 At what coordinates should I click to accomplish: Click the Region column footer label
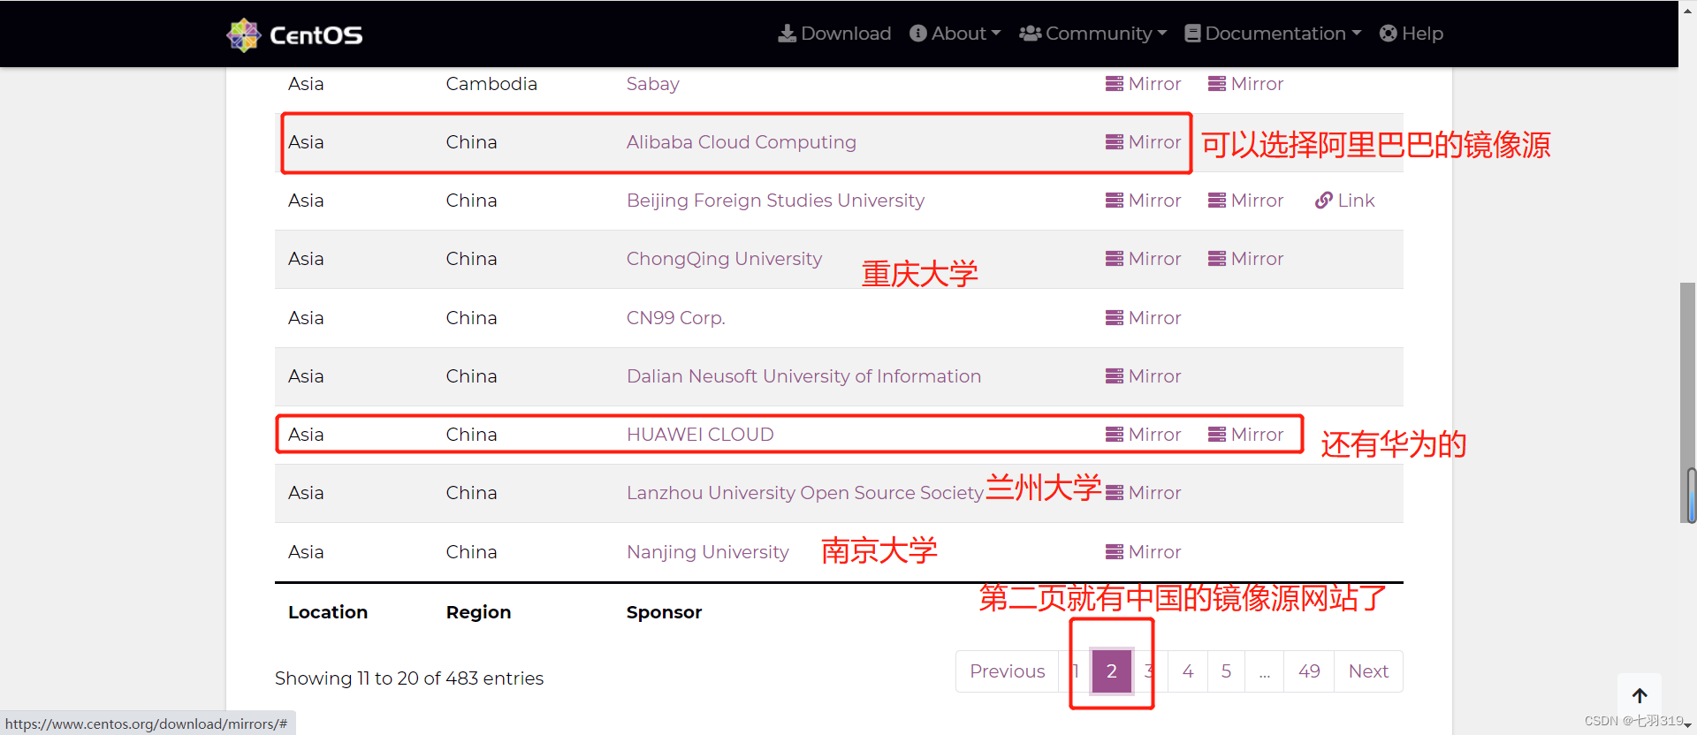click(478, 612)
